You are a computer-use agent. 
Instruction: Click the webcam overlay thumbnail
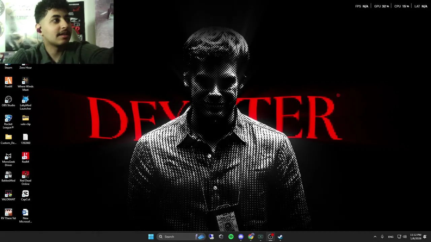pos(57,32)
